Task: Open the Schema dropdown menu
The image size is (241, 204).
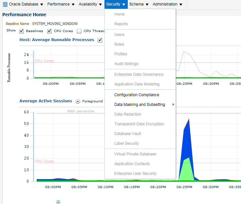Action: (139, 4)
